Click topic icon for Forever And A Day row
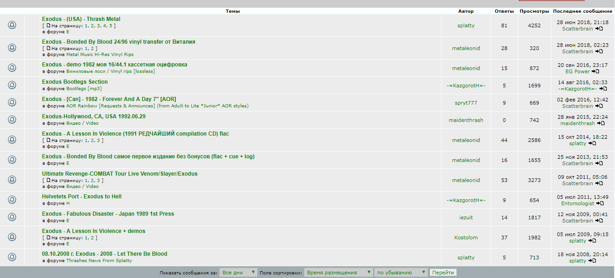This screenshot has width=615, height=278. click(x=12, y=102)
